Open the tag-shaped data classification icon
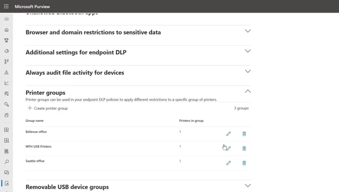This screenshot has height=192, width=339. pyautogui.click(x=6, y=51)
